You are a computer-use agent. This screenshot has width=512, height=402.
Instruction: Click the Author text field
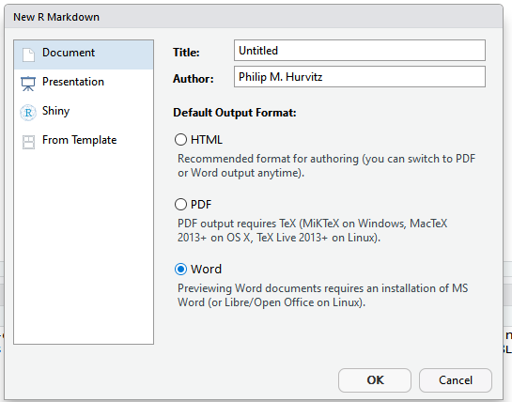[x=360, y=77]
